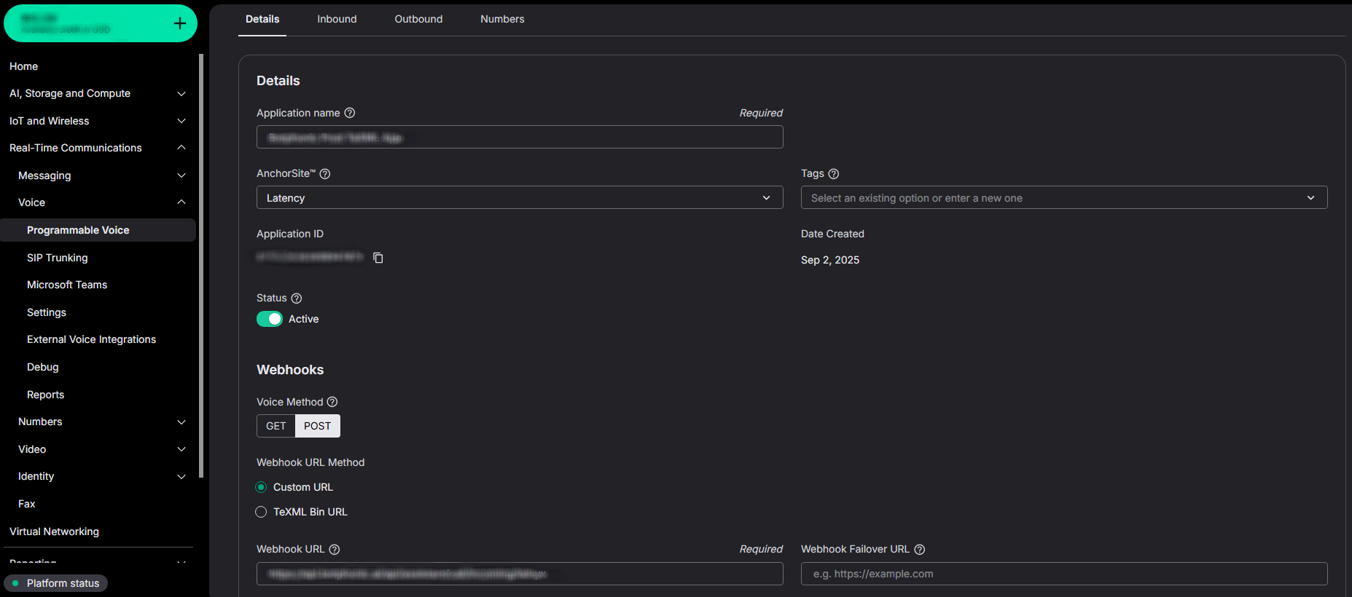Click the Voice Method help icon

pyautogui.click(x=332, y=402)
